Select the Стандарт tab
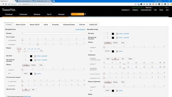Screen dimensions: 172x97 tap(9, 25)
